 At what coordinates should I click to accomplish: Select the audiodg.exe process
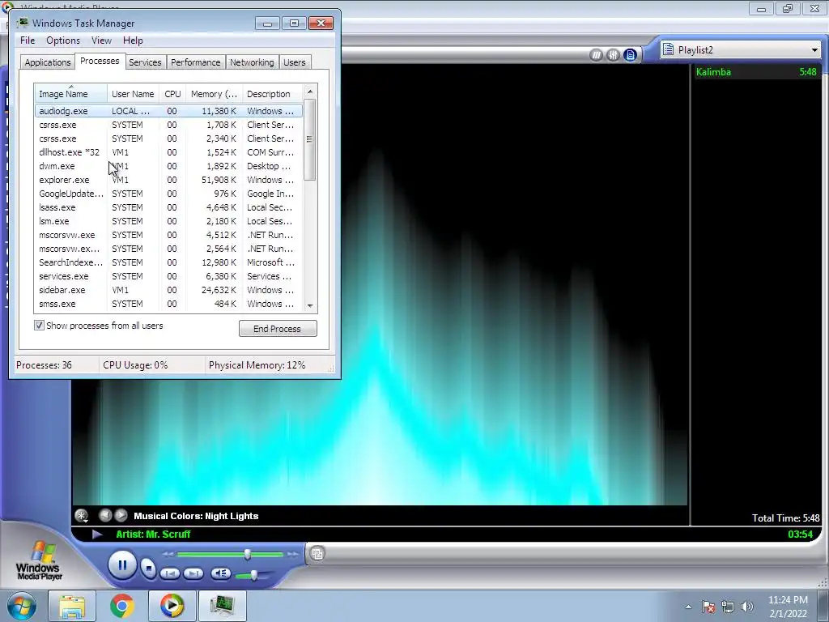click(x=168, y=111)
